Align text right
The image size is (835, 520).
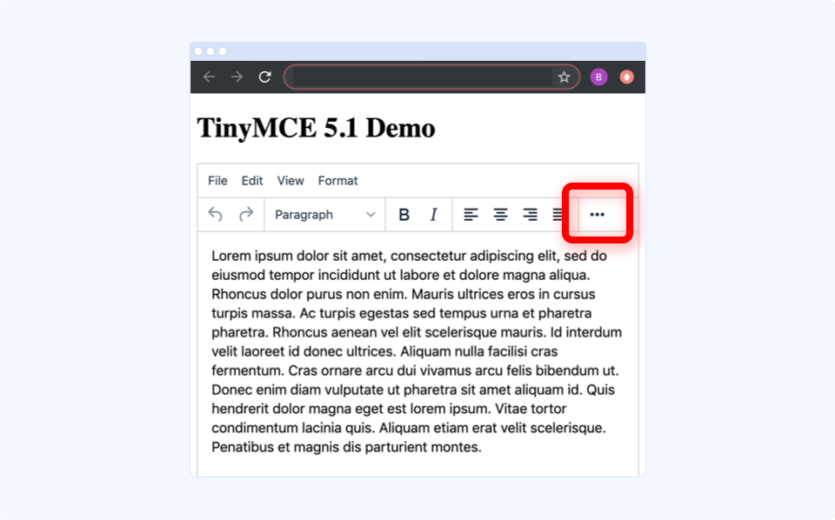point(530,215)
